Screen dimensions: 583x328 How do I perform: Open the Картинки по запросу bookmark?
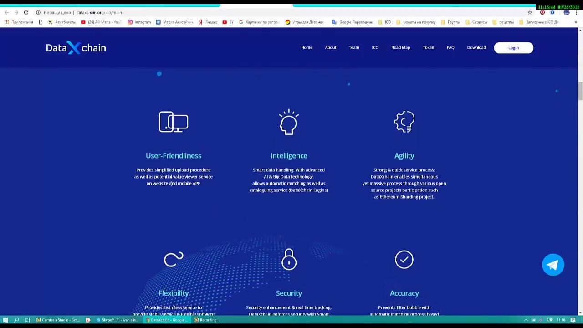(x=259, y=22)
